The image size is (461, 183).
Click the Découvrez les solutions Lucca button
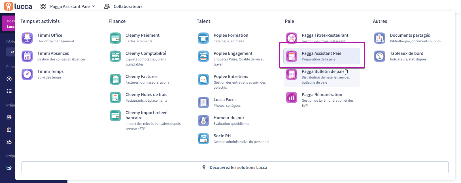[235, 167]
